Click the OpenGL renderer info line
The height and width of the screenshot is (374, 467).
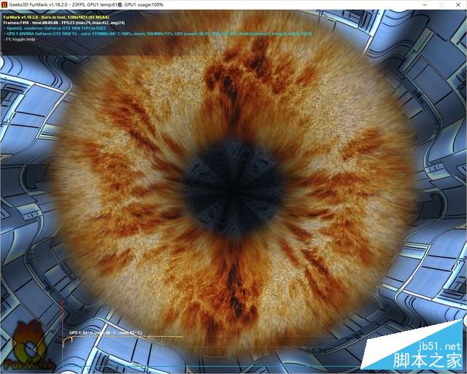55,28
